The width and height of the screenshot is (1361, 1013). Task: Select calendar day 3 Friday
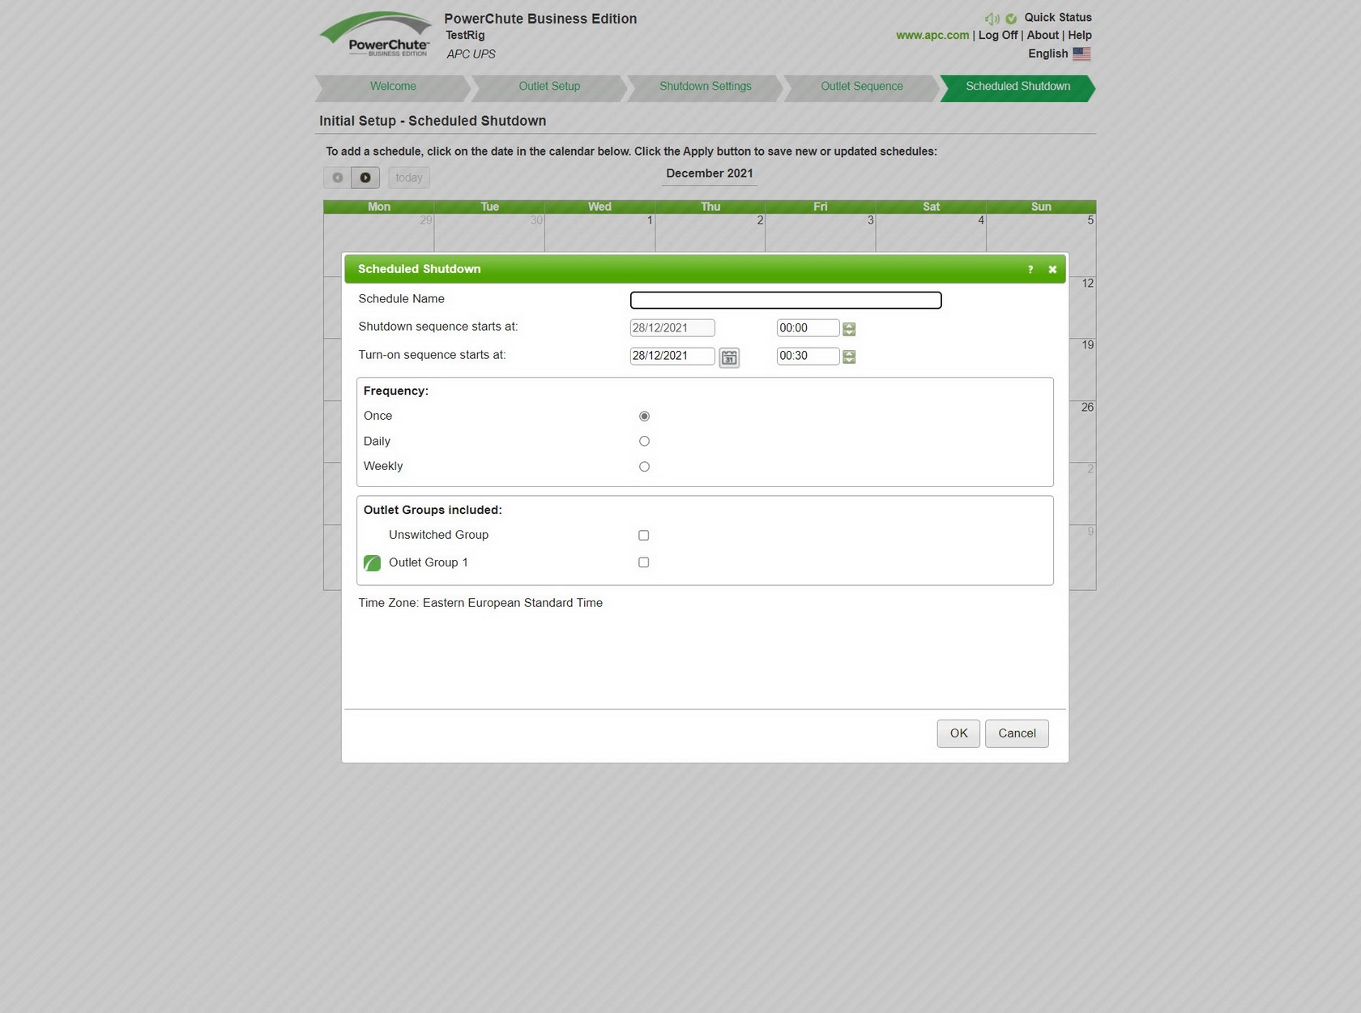[x=820, y=233]
